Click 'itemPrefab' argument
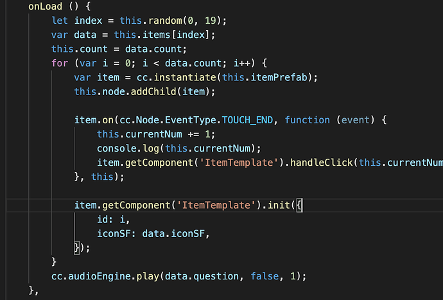Viewport: 443px width, 300px height. [x=279, y=77]
